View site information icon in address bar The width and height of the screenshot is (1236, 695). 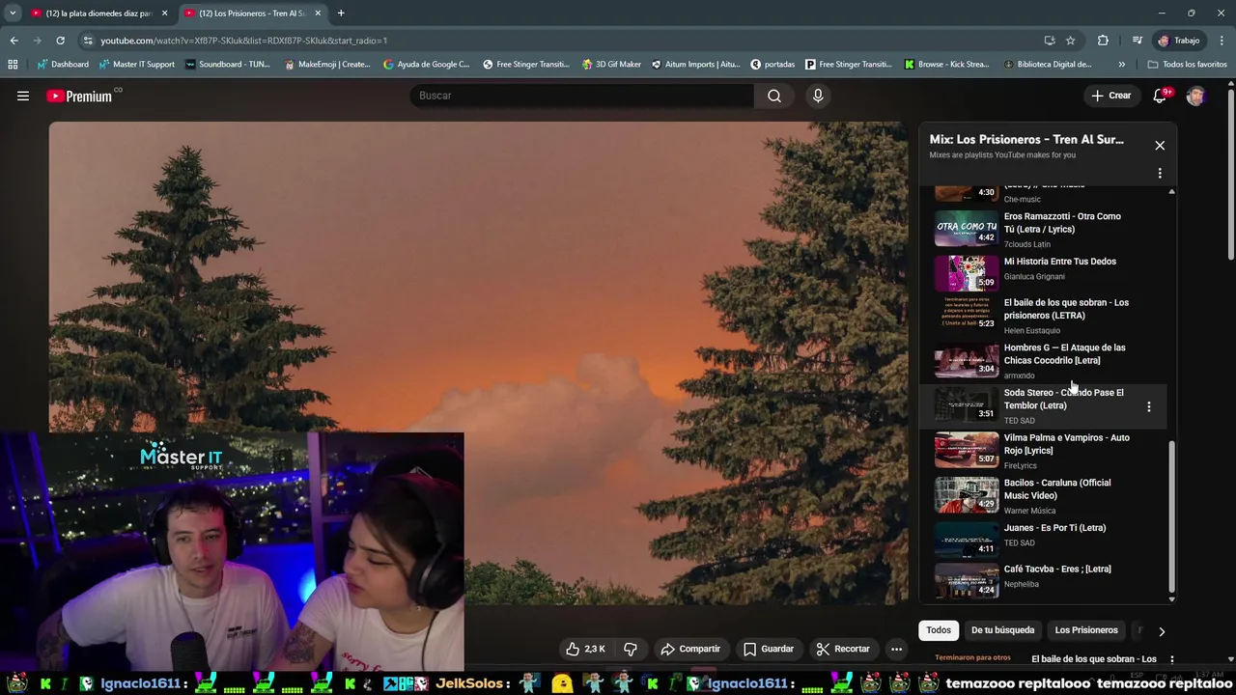88,41
